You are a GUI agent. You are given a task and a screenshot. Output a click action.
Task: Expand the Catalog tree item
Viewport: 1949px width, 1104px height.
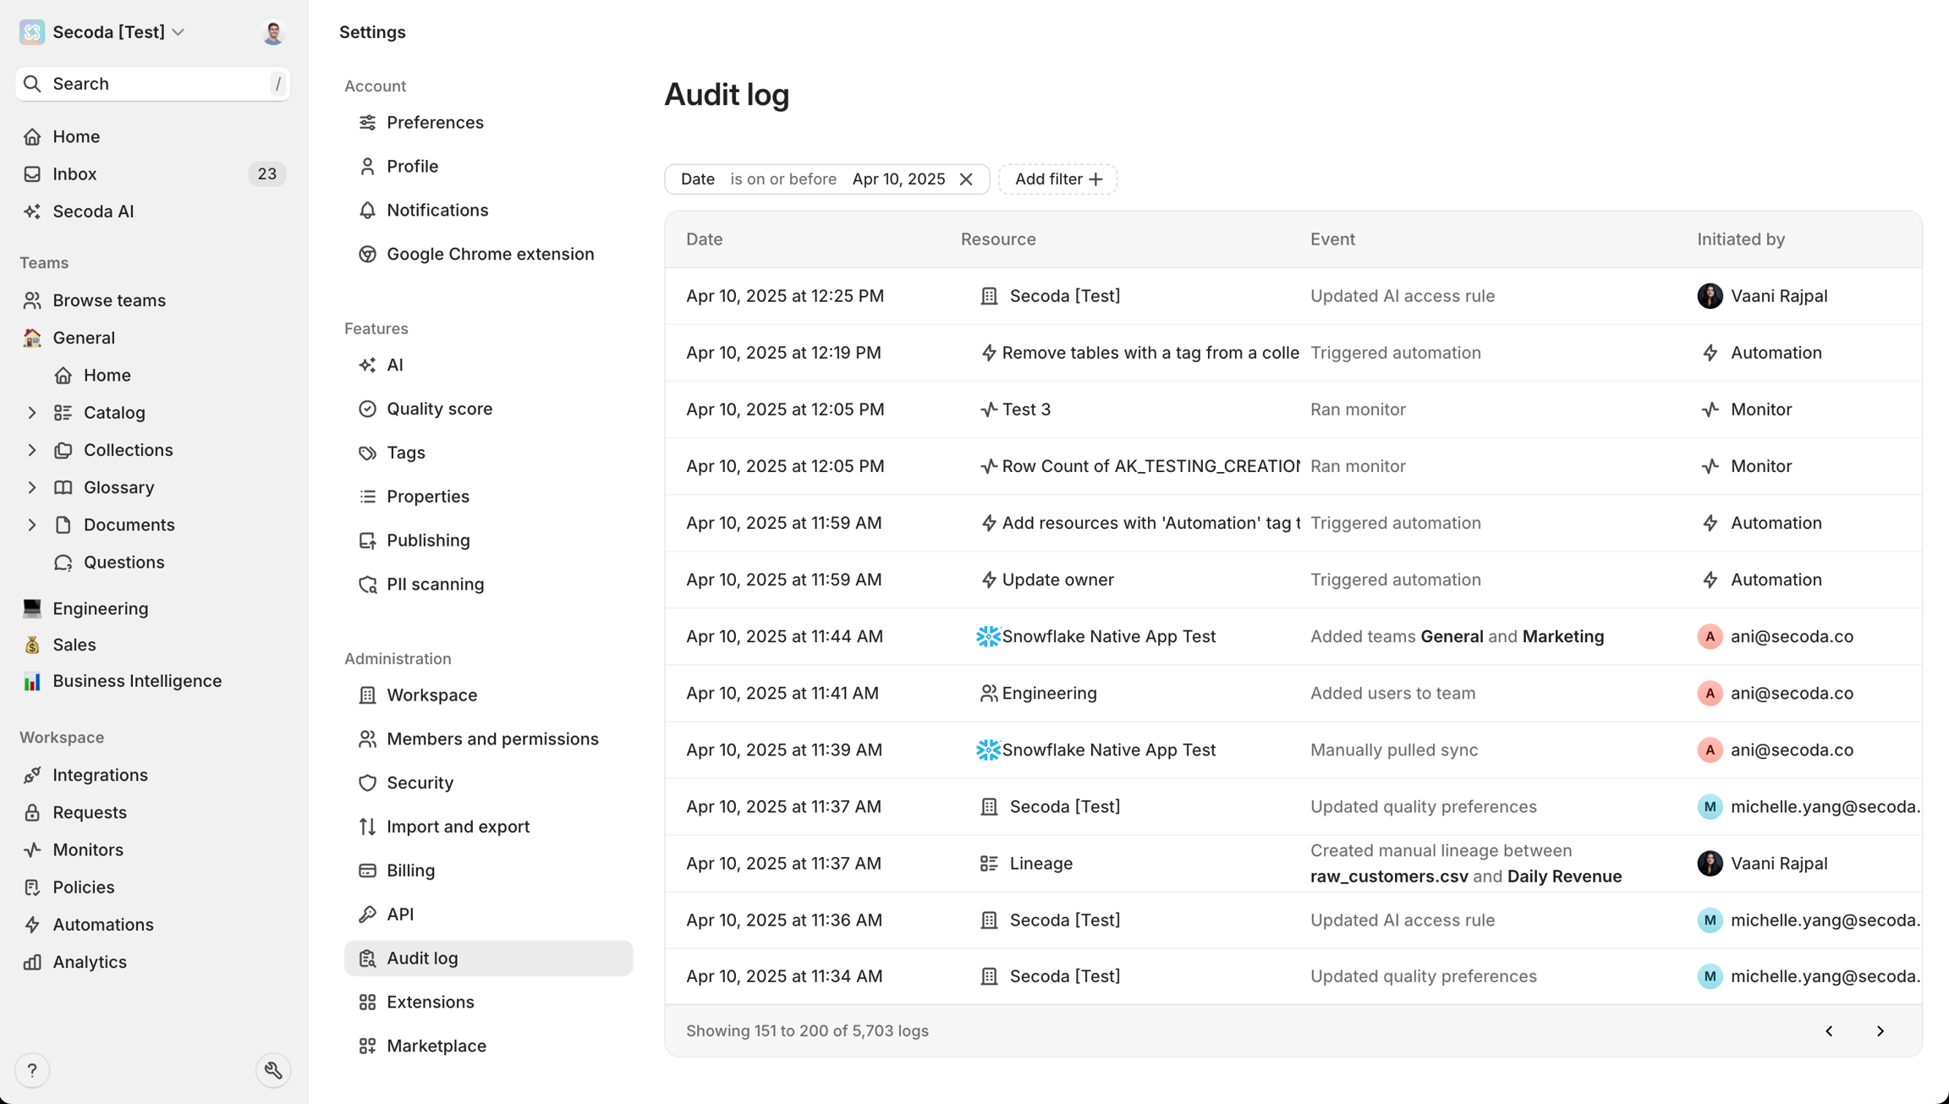(32, 413)
